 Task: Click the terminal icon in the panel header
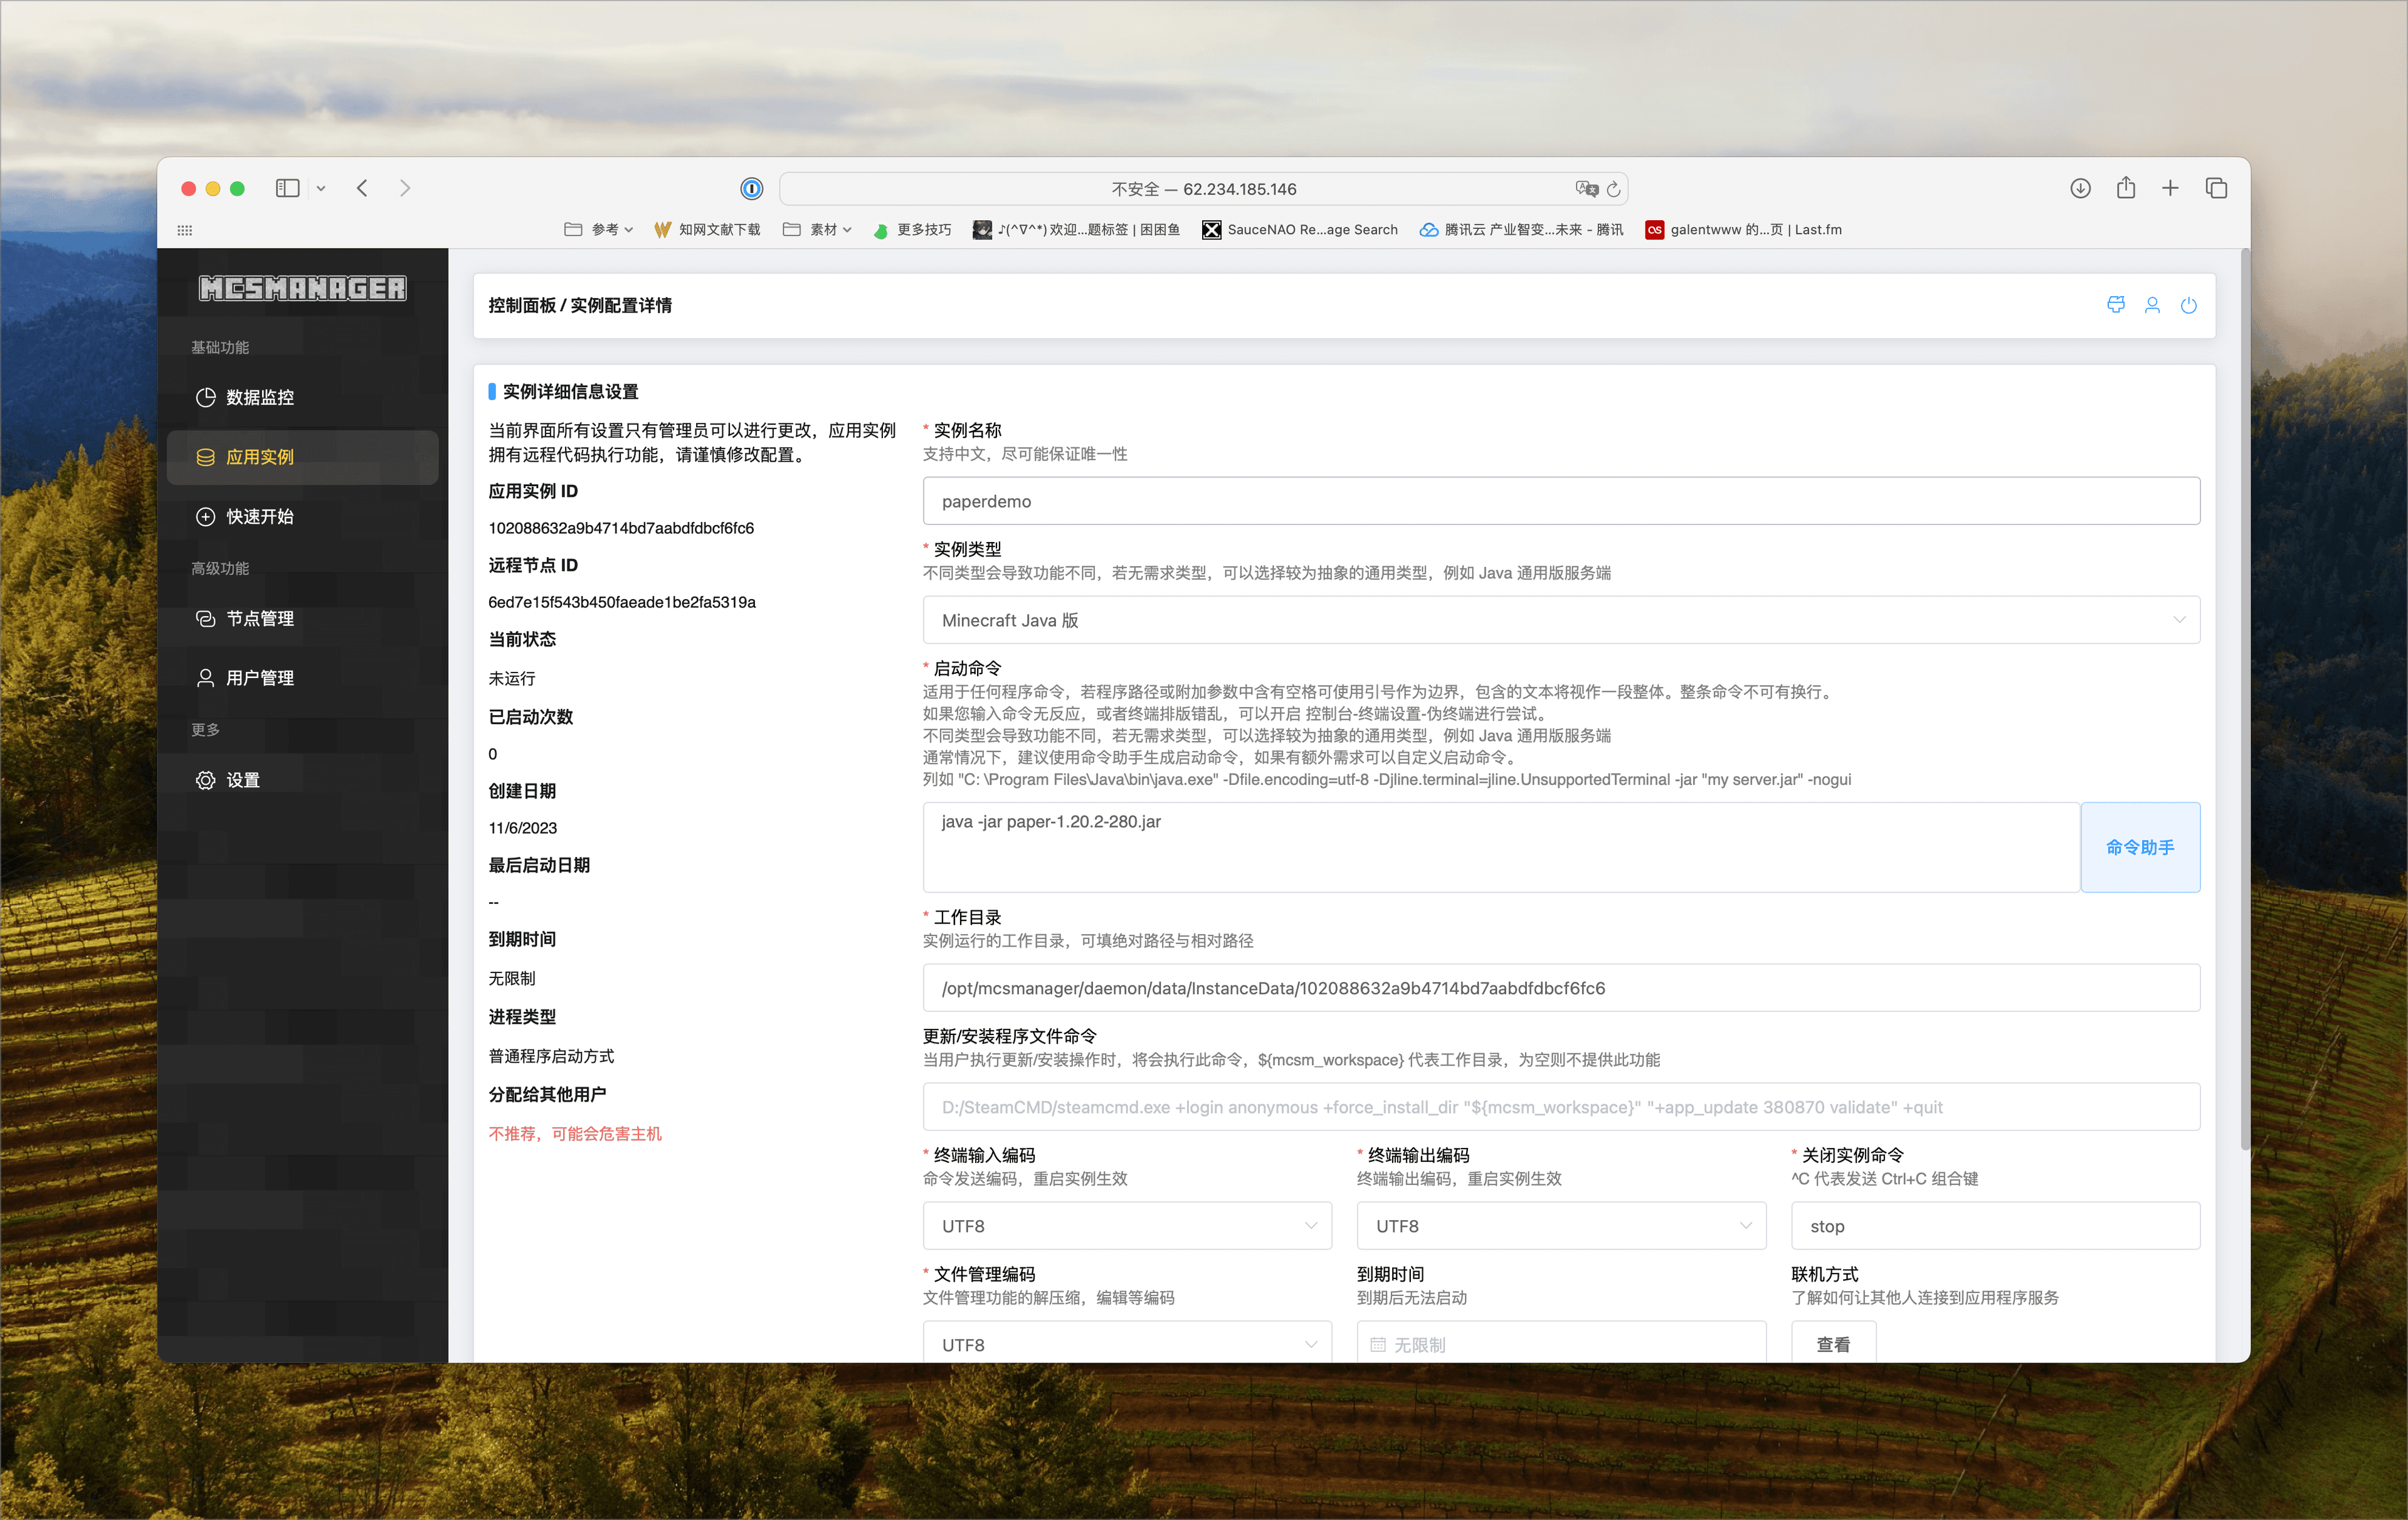coord(2115,306)
